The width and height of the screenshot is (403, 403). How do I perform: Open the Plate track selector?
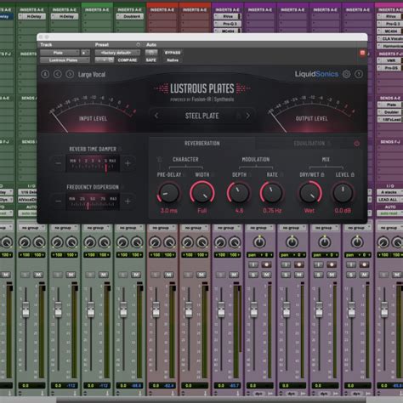60,53
